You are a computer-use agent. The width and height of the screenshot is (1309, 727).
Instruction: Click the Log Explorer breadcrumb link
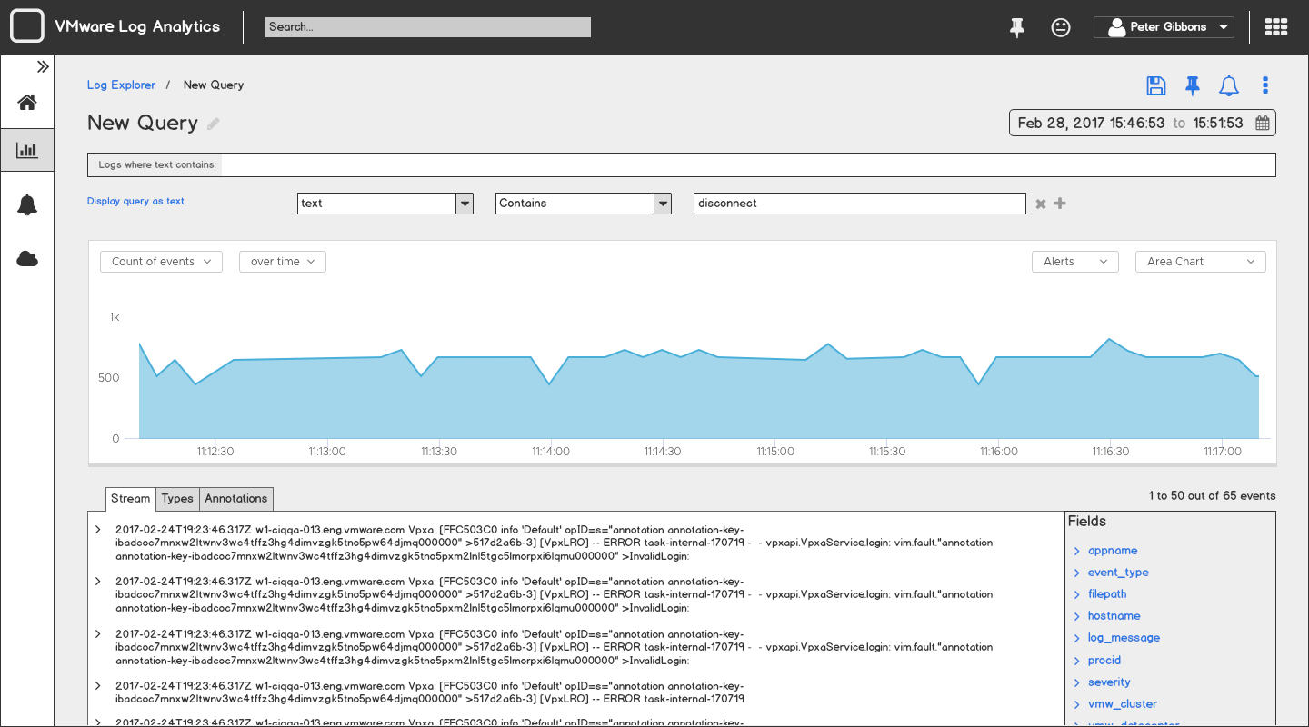click(121, 85)
